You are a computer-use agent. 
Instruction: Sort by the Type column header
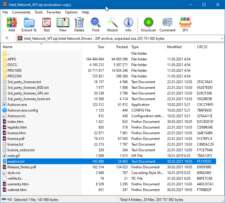tap(147, 47)
